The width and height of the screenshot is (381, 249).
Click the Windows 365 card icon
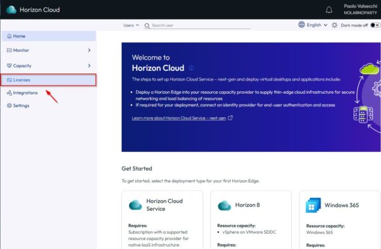tap(313, 205)
